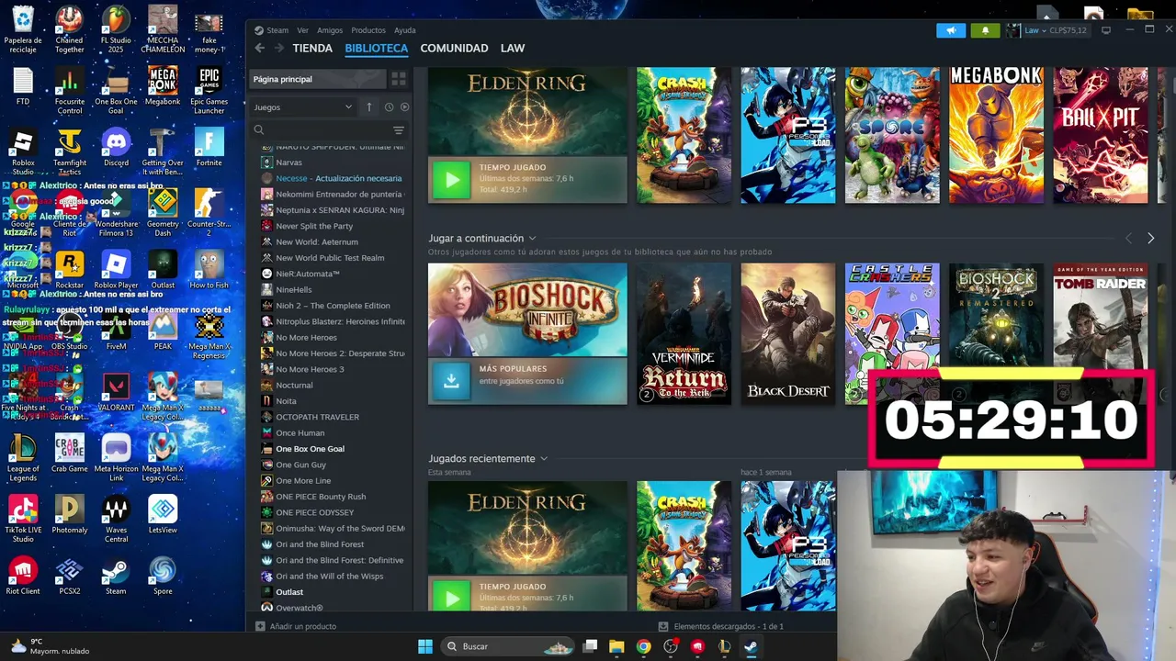This screenshot has height=661, width=1176.
Task: Show ready-to-play games filter icon
Action: click(x=404, y=107)
